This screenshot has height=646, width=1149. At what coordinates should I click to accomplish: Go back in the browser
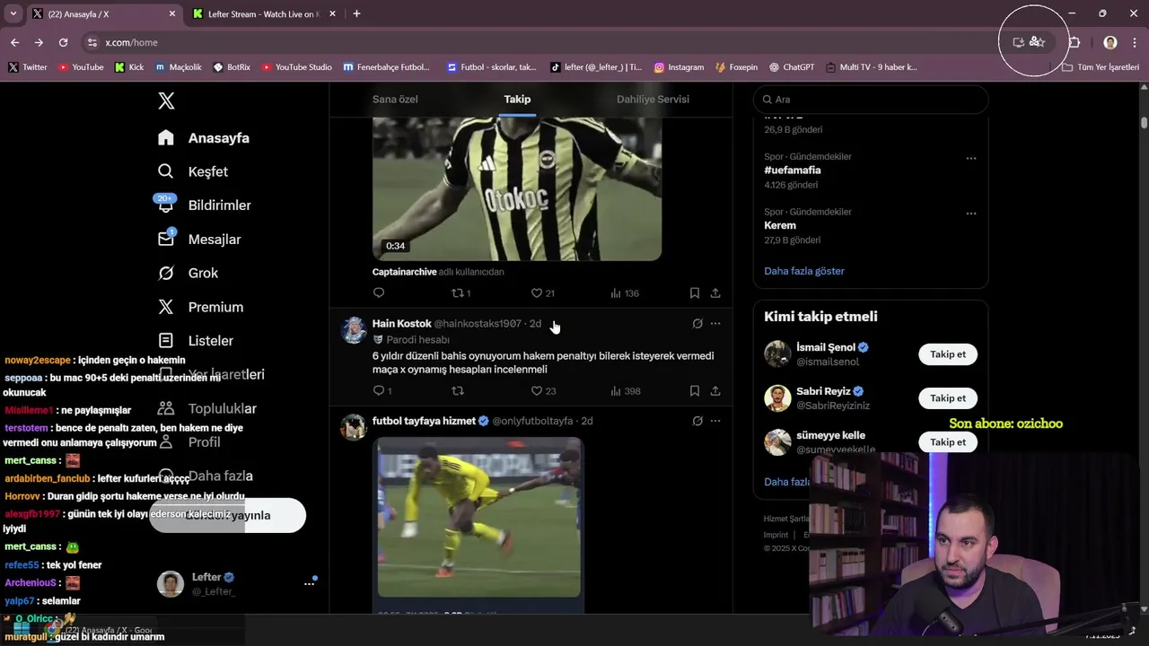coord(14,42)
